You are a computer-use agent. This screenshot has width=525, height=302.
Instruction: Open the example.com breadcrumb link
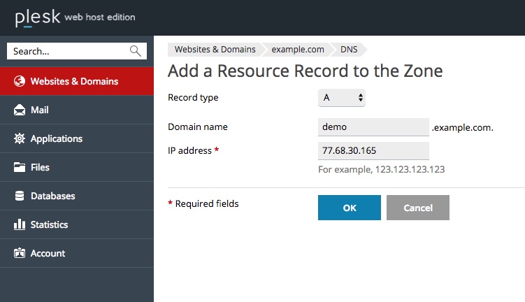coord(298,50)
